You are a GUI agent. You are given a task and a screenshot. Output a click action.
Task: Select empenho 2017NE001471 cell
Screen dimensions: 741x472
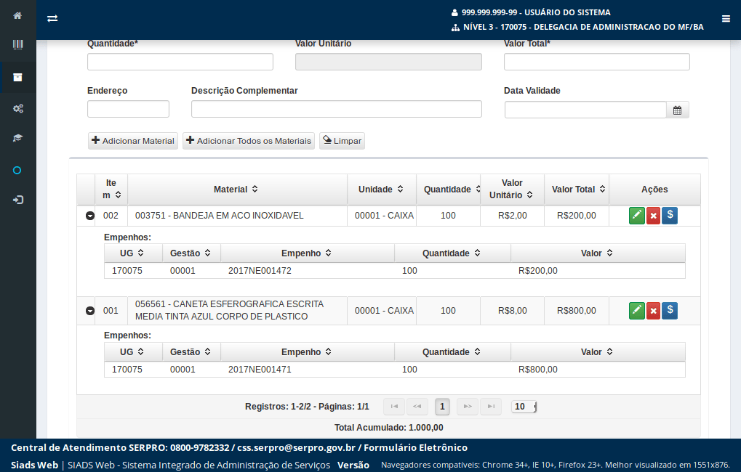[260, 369]
